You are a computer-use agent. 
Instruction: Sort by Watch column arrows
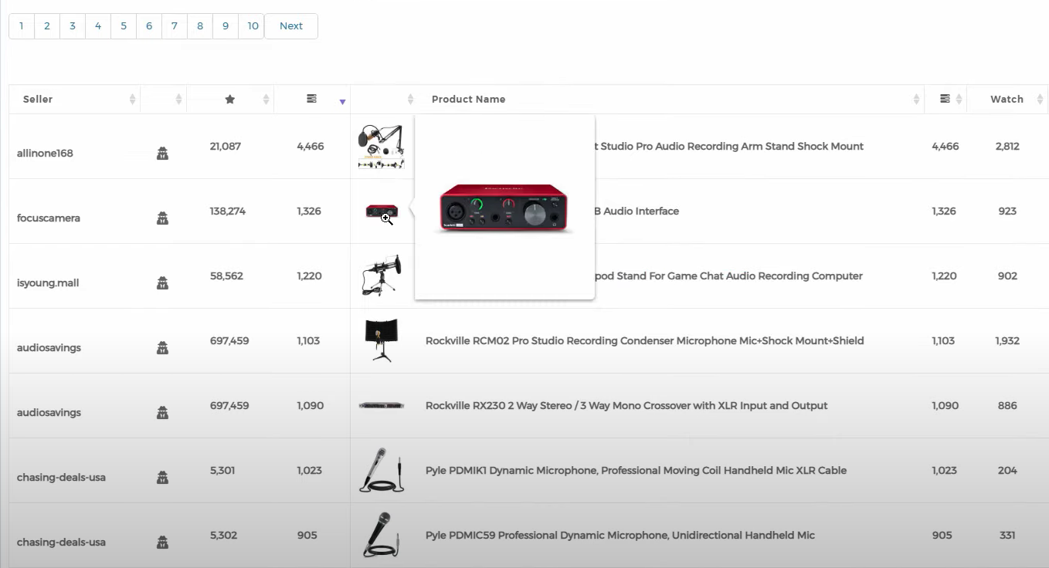(x=1041, y=99)
